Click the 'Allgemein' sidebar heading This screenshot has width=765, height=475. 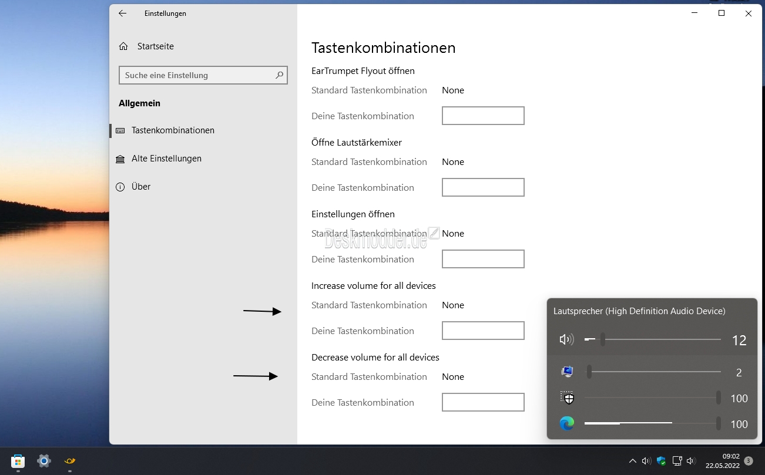point(139,103)
